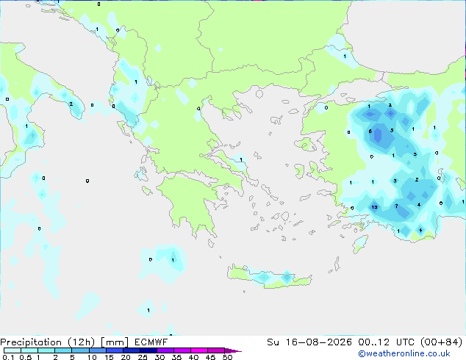The height and width of the screenshot is (360, 466).
Task: Click the 15–20 mm legend color
Action: [115, 350]
